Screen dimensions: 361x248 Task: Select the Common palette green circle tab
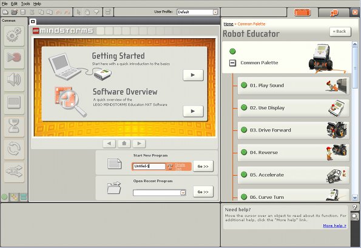4,197
